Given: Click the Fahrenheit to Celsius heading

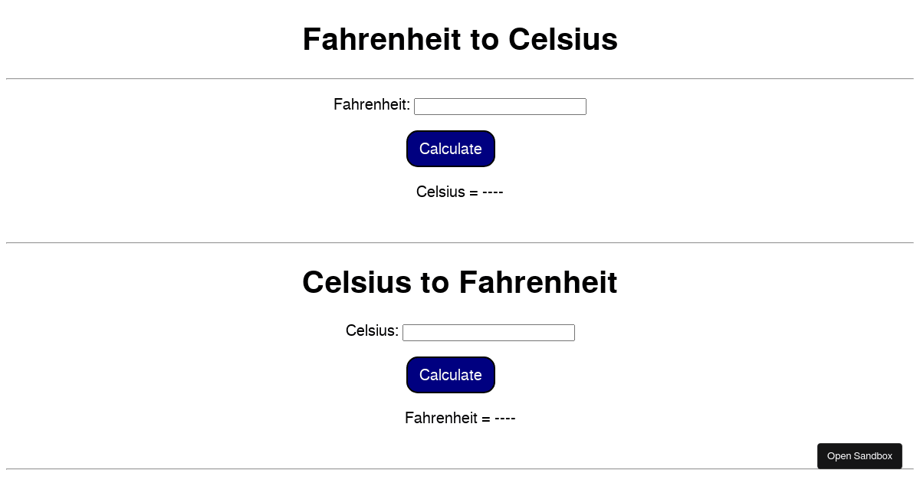Looking at the screenshot, I should tap(460, 39).
